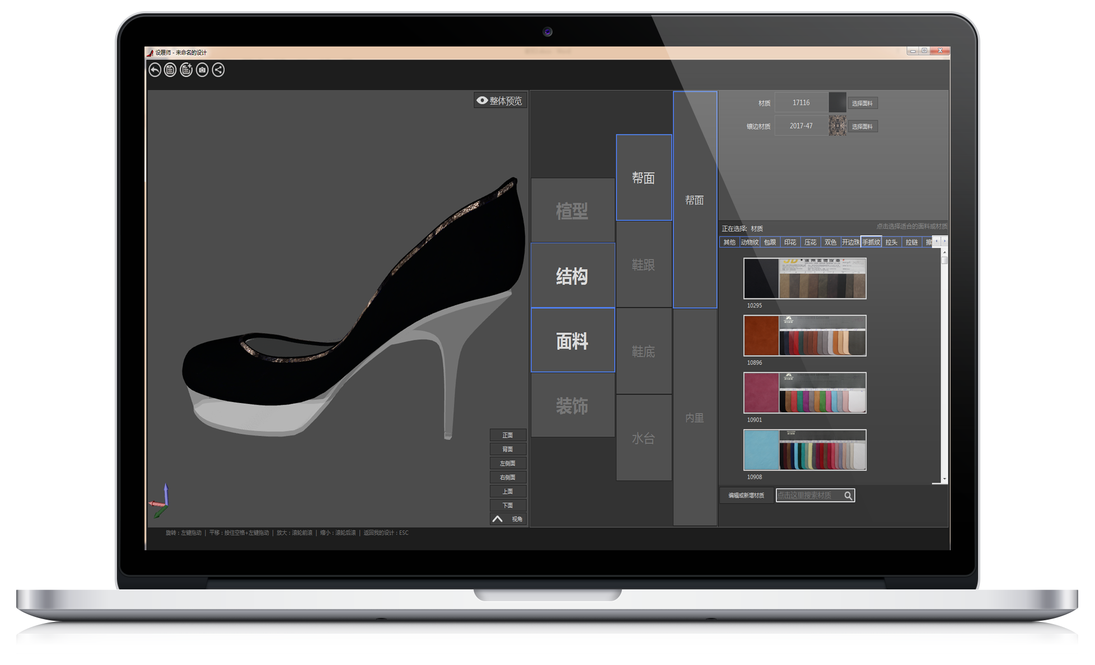Viewport: 1095px width, 665px height.
Task: Switch to 背面 back view
Action: pyautogui.click(x=508, y=449)
